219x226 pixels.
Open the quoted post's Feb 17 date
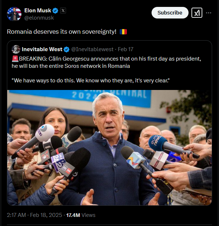(126, 49)
